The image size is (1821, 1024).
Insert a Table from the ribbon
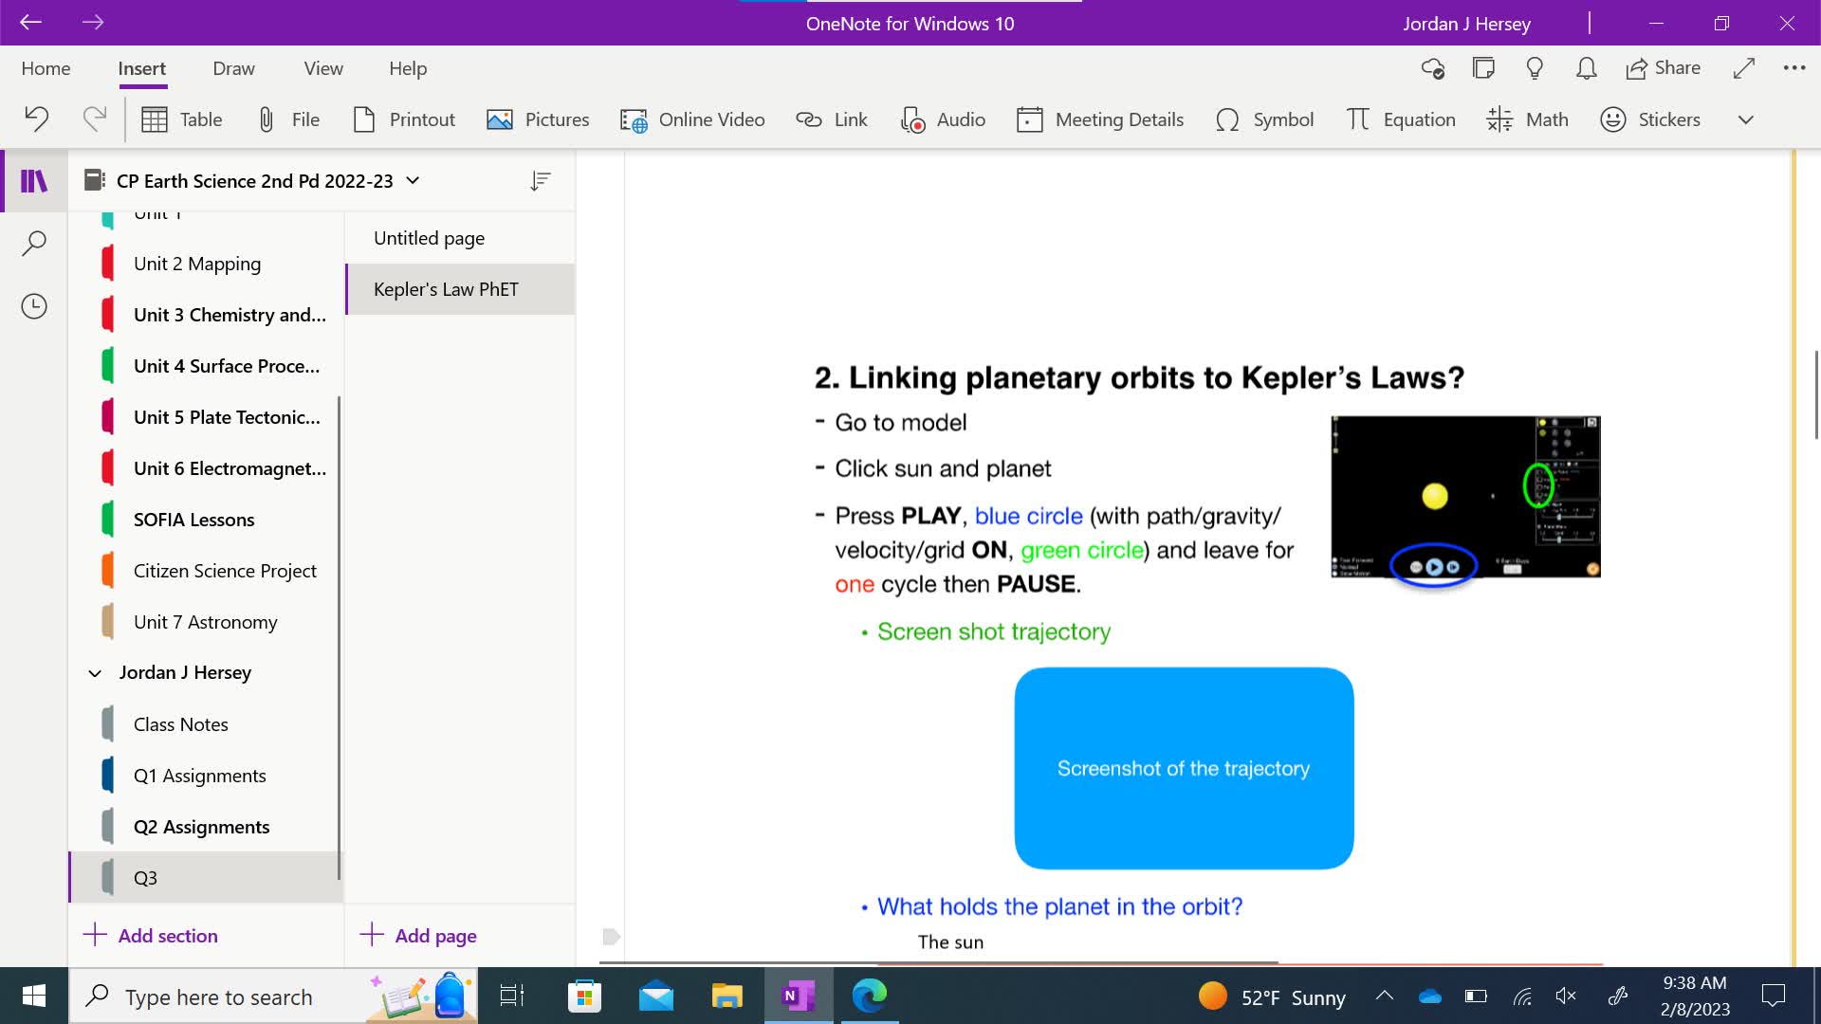click(181, 119)
